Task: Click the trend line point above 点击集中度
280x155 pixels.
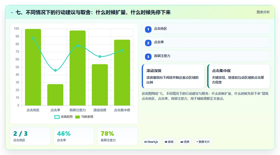Action: coord(122,50)
